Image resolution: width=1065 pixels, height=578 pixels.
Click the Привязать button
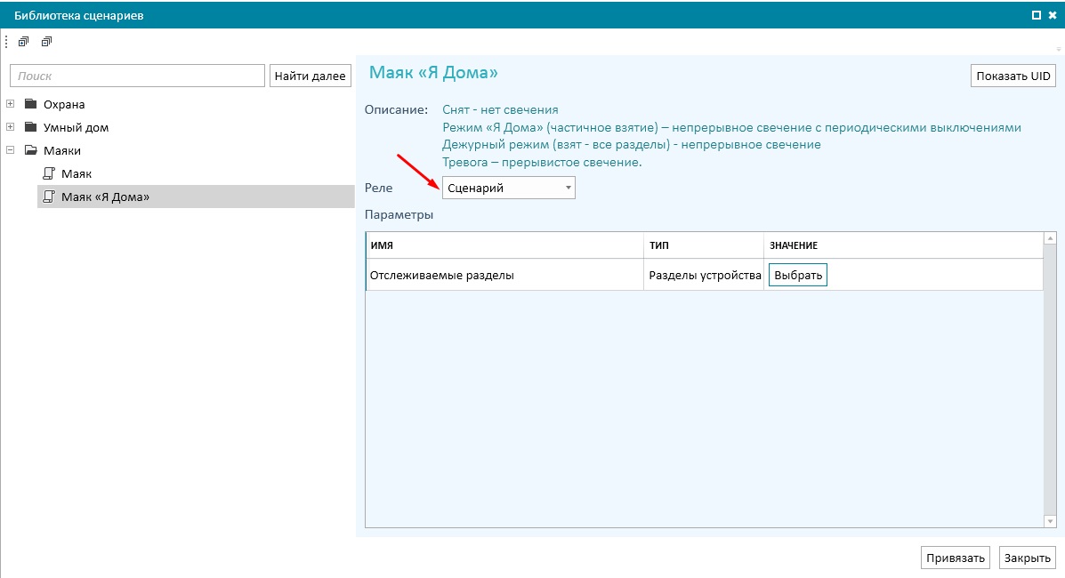pos(956,558)
